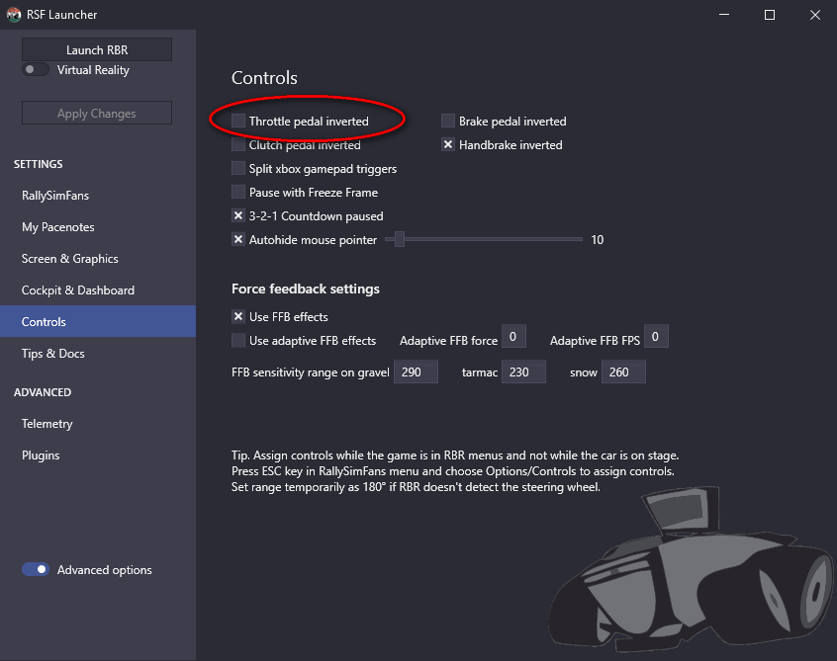This screenshot has height=661, width=837.
Task: Click the RSF Launcher window title text
Action: pyautogui.click(x=62, y=15)
